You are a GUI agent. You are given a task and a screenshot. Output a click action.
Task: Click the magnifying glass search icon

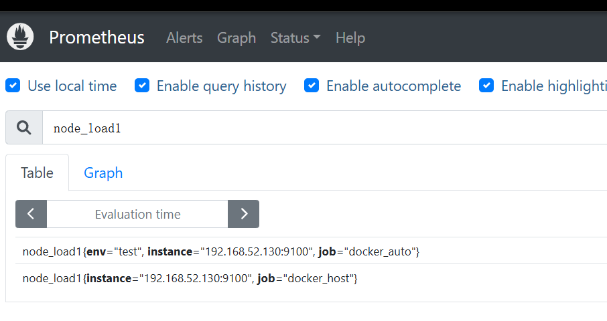click(x=24, y=128)
